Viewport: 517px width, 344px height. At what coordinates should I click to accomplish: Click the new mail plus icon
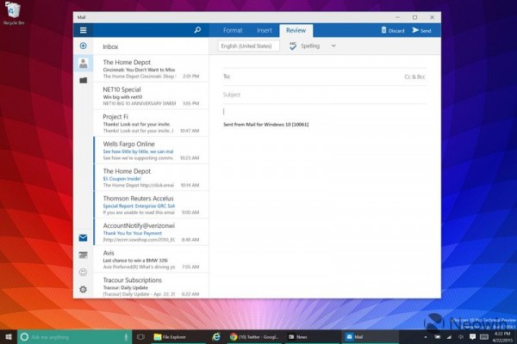[x=84, y=46]
